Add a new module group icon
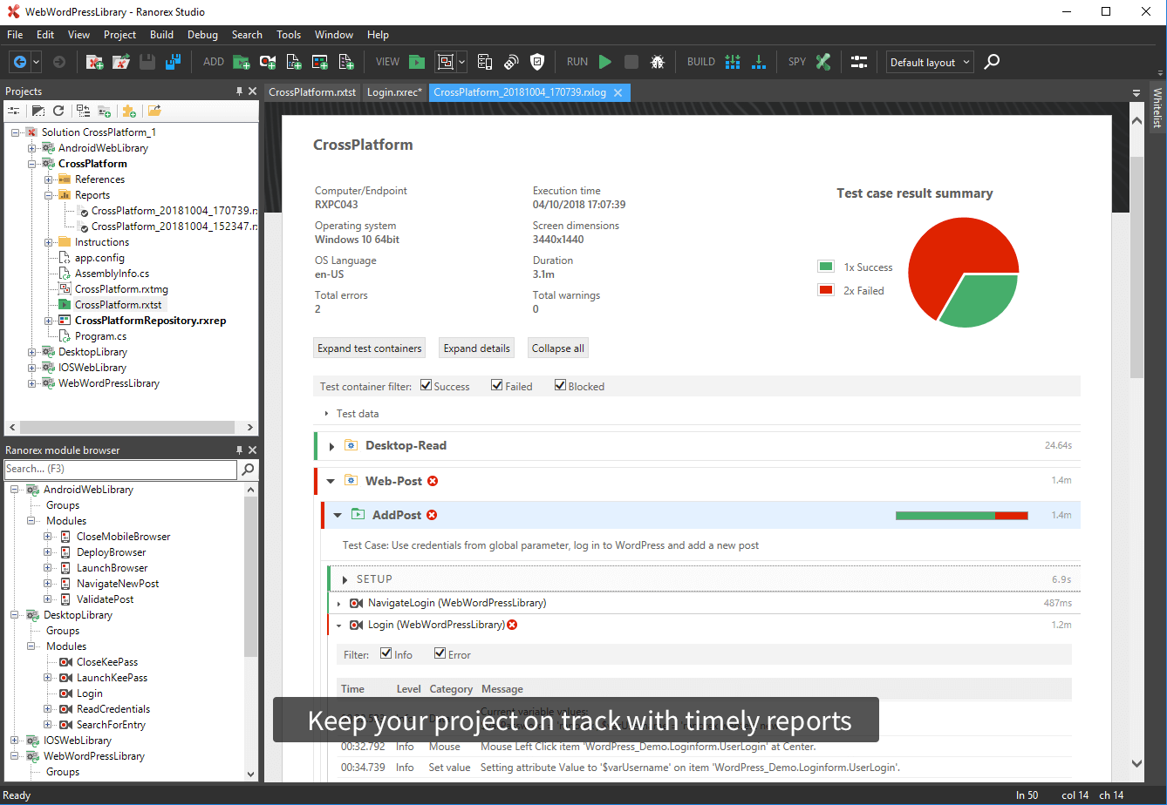The image size is (1167, 805). (346, 62)
